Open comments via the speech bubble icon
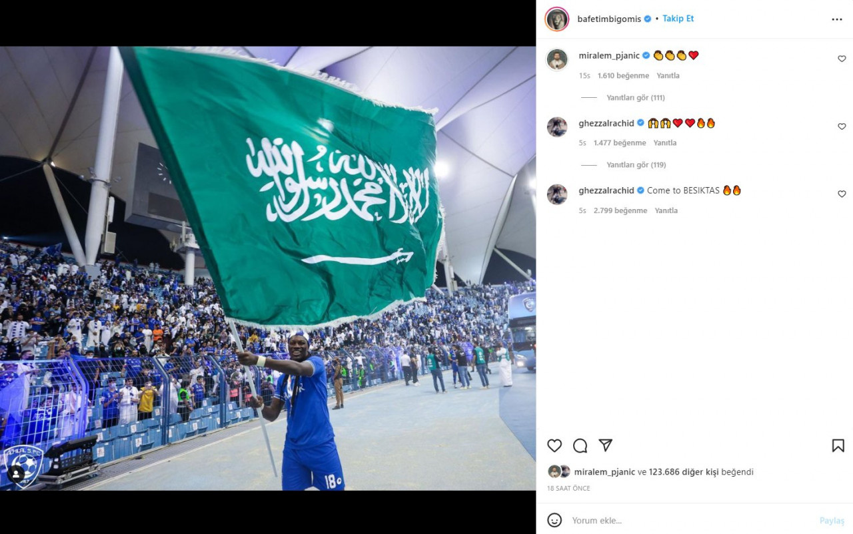The width and height of the screenshot is (853, 534). tap(580, 445)
